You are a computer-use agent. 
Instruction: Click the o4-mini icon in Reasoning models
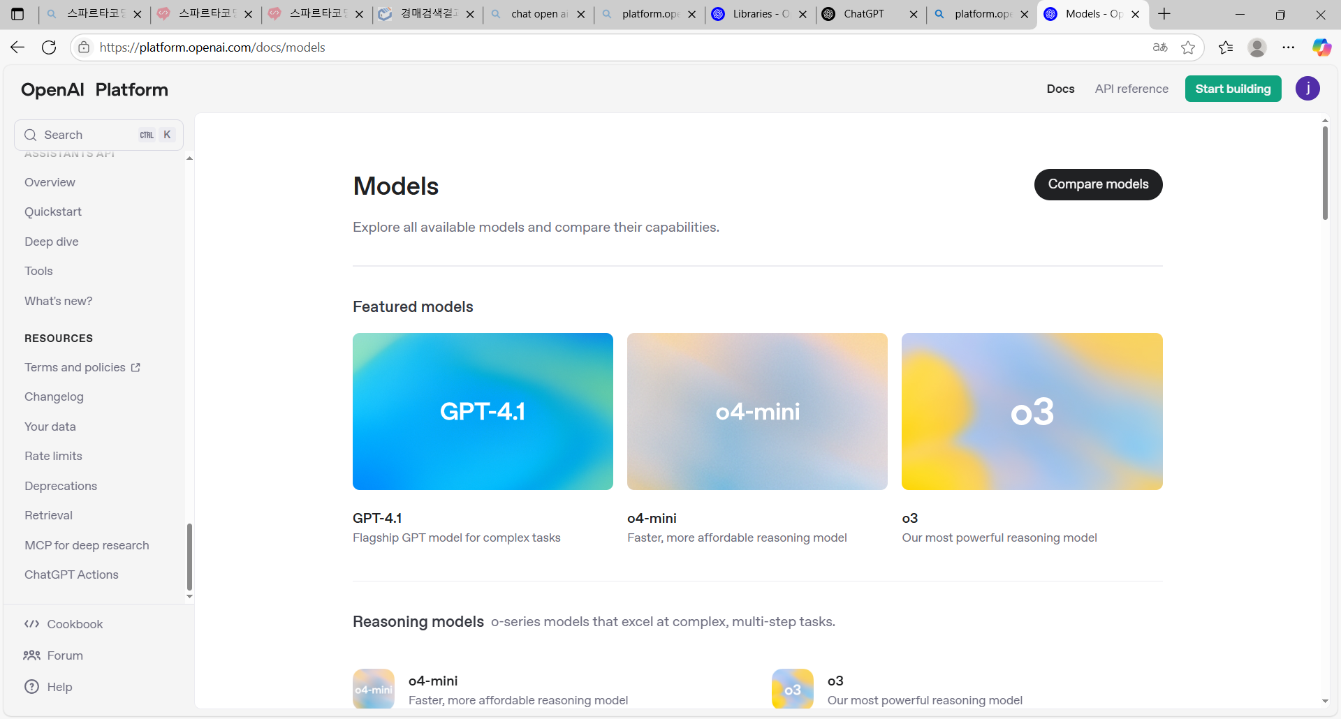374,689
